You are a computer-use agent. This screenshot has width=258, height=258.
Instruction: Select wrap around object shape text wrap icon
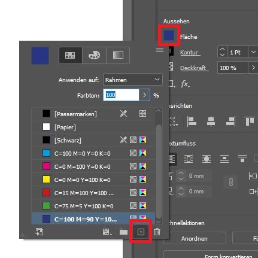(x=207, y=159)
